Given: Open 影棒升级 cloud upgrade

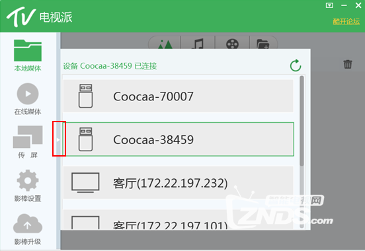Looking at the screenshot, I should pos(28,229).
